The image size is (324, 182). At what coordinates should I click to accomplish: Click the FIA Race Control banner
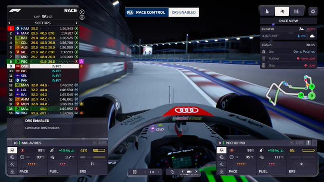click(x=147, y=12)
